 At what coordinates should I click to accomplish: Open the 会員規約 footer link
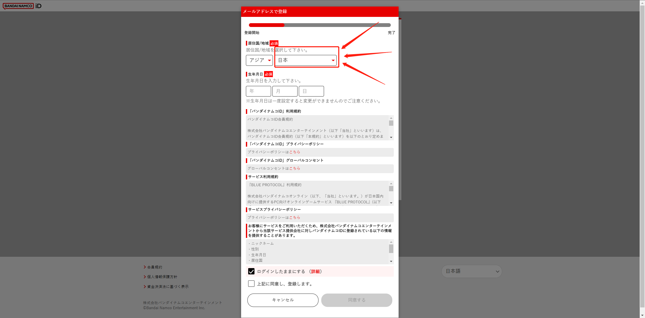(154, 267)
